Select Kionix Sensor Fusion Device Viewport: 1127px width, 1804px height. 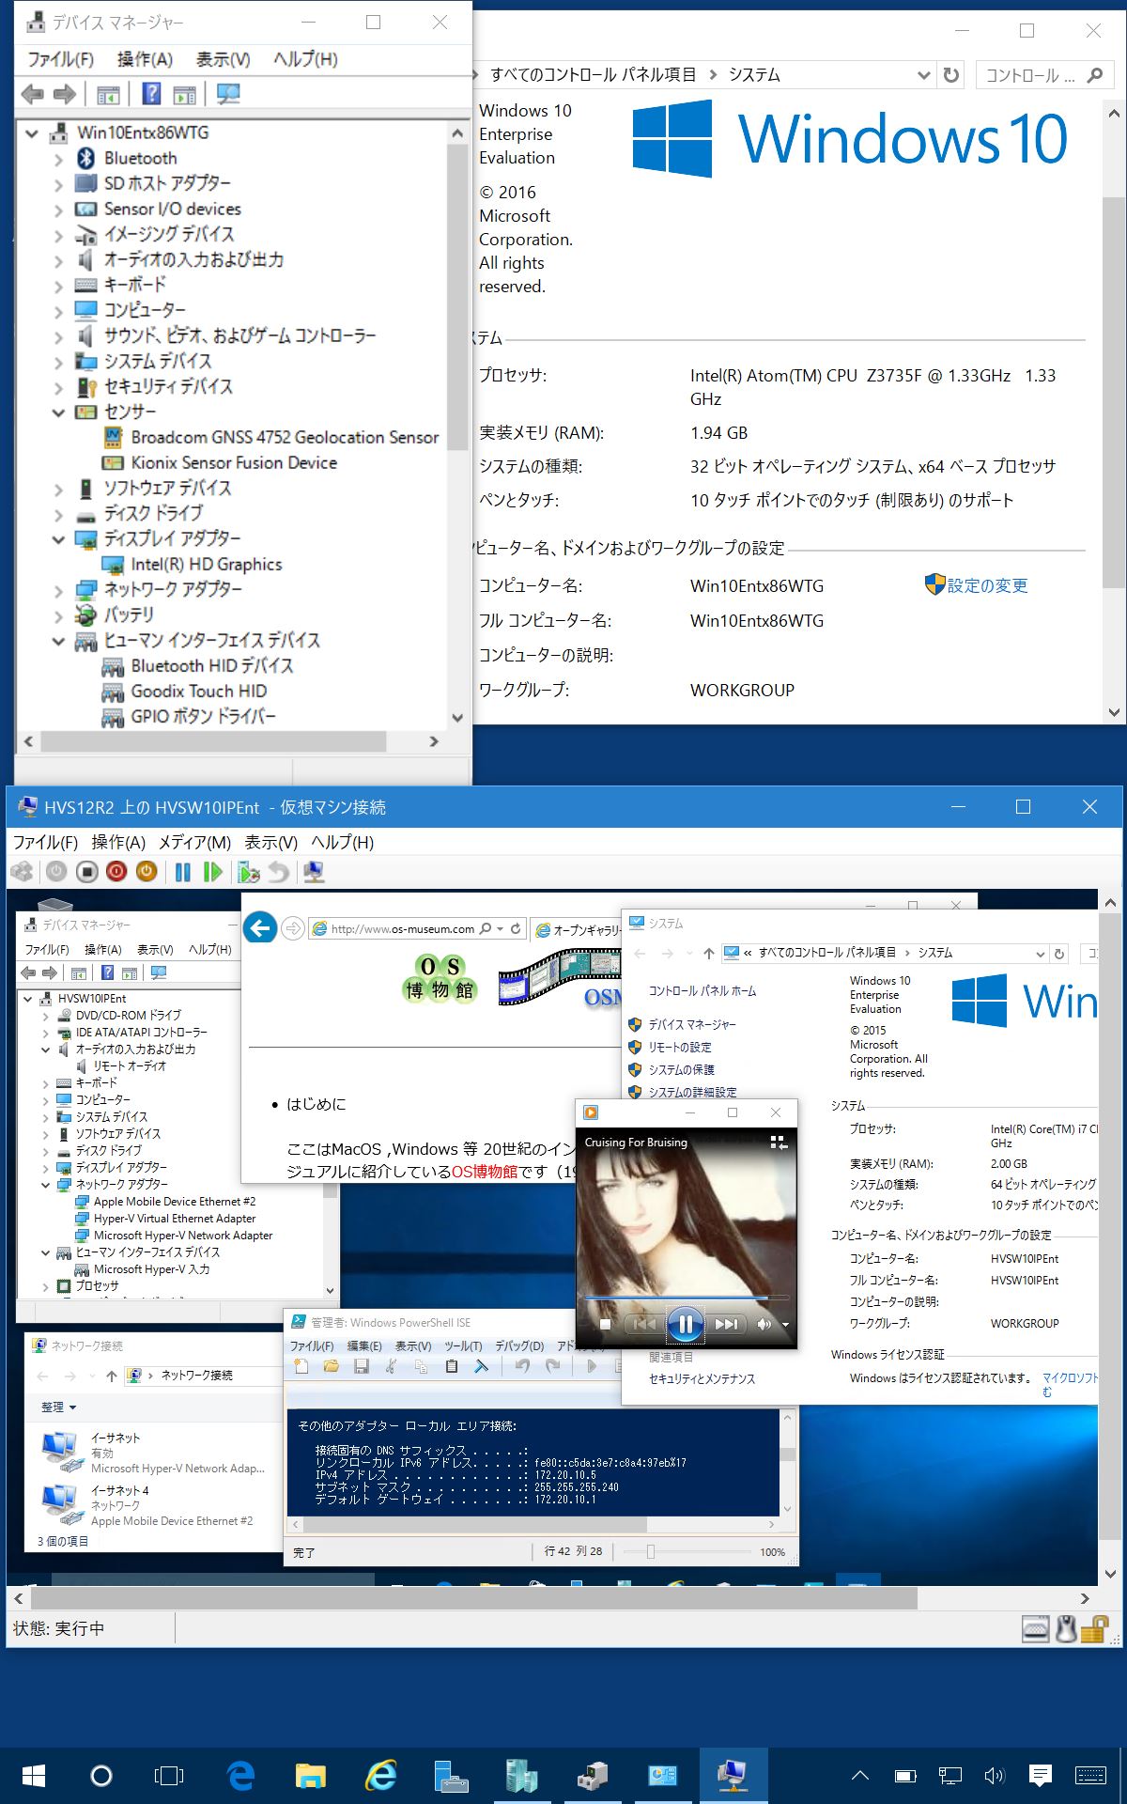point(234,462)
